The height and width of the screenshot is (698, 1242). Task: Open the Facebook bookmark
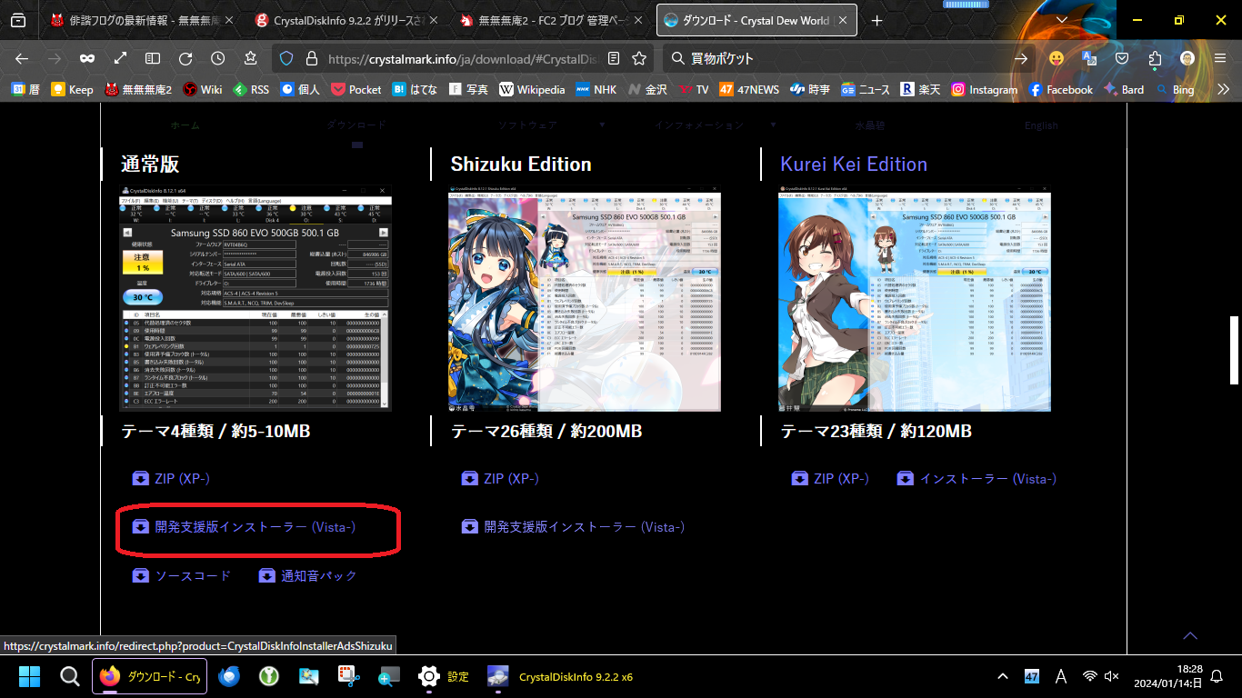[x=1060, y=89]
